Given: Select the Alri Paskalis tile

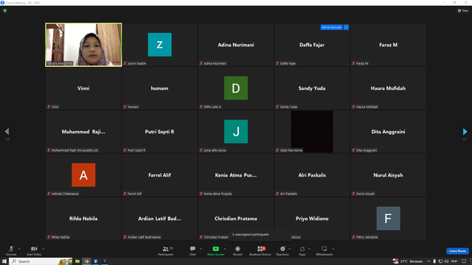Looking at the screenshot, I should 312,175.
